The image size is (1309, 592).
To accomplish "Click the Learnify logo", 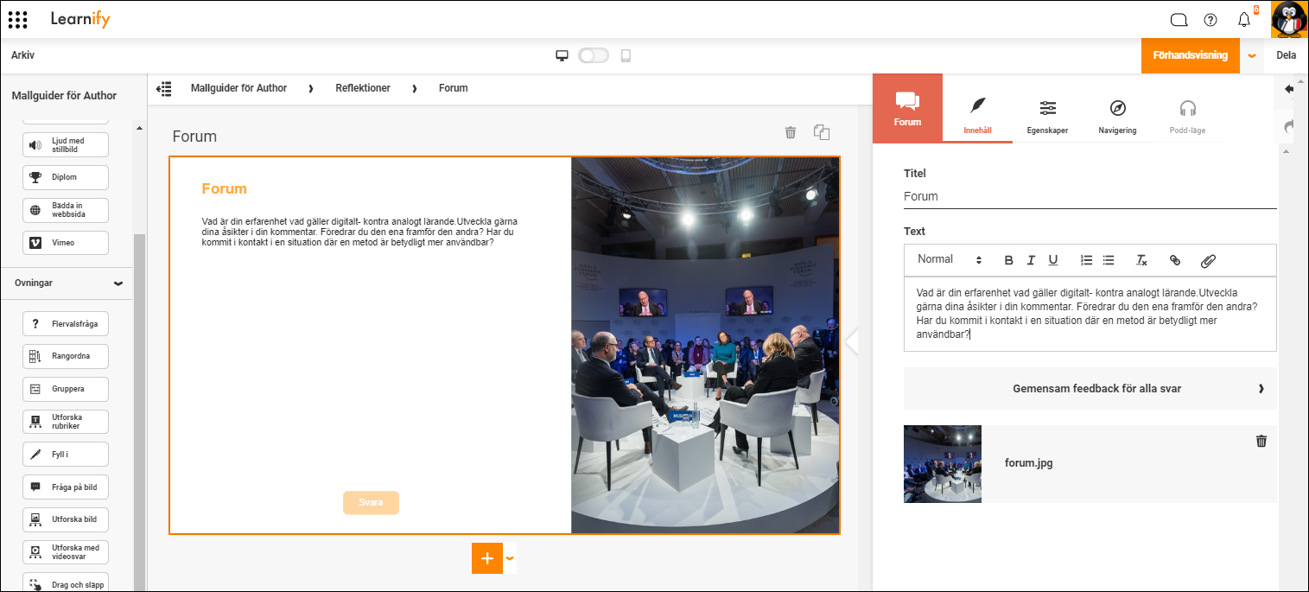I will pos(80,19).
